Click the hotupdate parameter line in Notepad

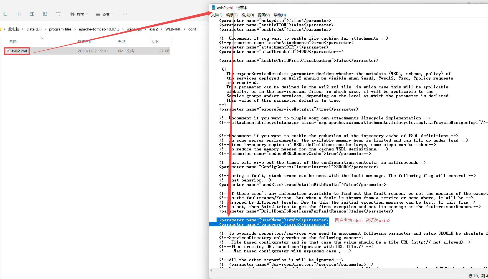(x=275, y=21)
